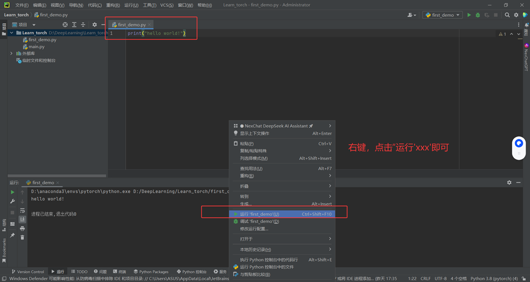Open the 运行(U) menu in menu bar
Screen dimensions: 530x282
click(x=131, y=5)
